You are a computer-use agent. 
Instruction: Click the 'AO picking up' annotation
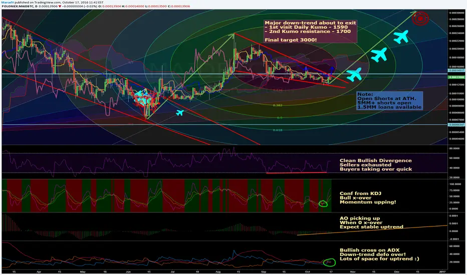pyautogui.click(x=371, y=222)
